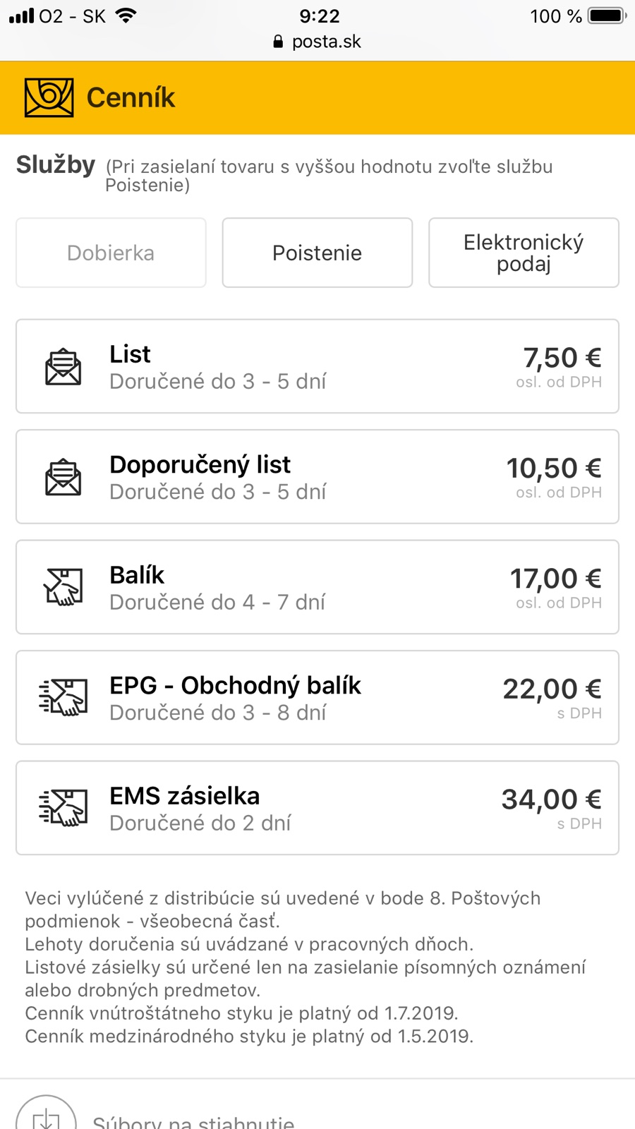635x1129 pixels.
Task: Click the Balík parcel hand icon
Action: click(64, 587)
